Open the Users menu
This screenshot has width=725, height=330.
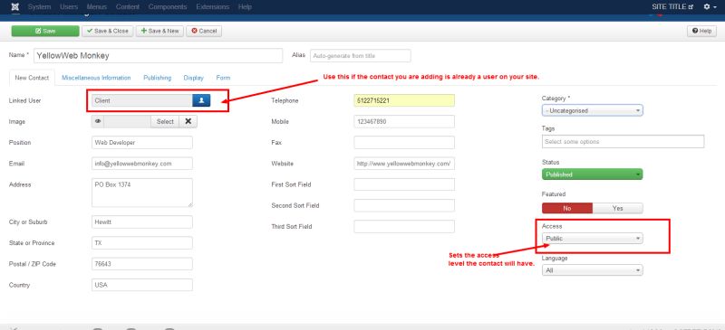pos(69,7)
